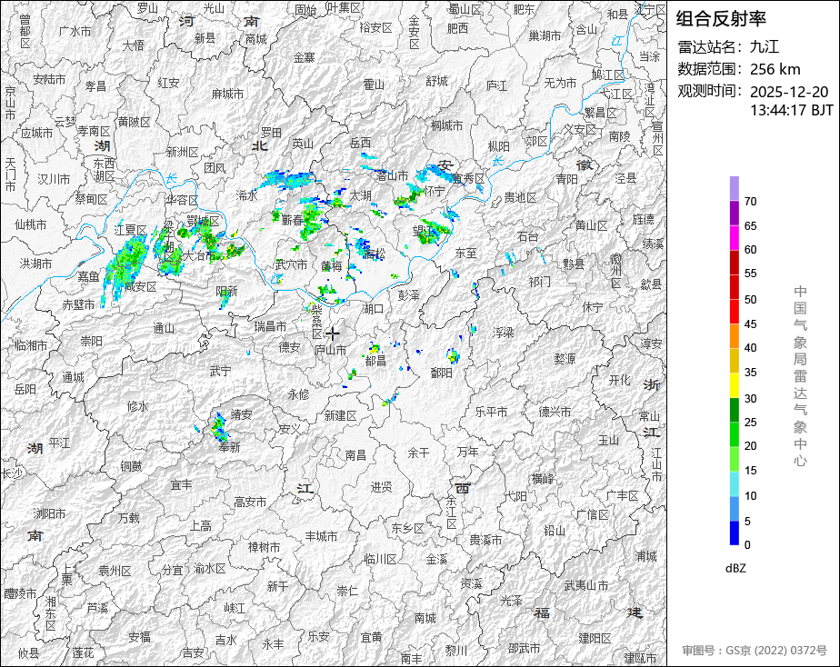Image resolution: width=840 pixels, height=667 pixels.
Task: Click the 六安-area 金寨 map label
Action: point(304,56)
